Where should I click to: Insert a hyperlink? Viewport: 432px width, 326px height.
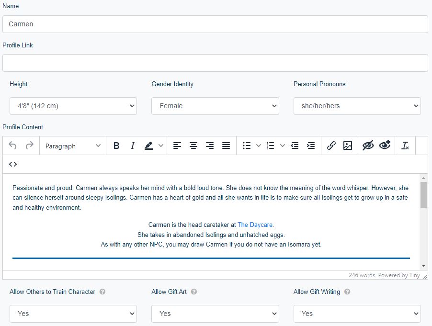tap(331, 146)
